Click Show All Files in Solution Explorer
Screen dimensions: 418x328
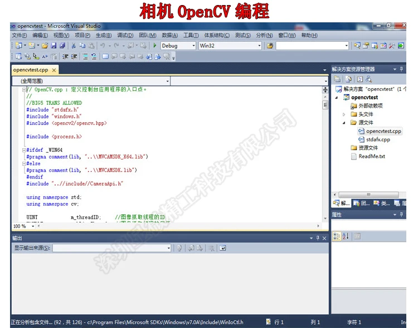tap(348, 79)
